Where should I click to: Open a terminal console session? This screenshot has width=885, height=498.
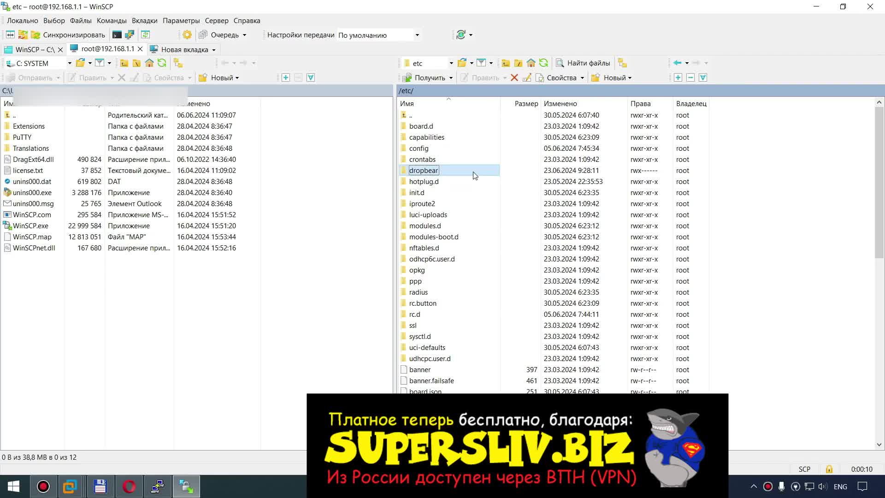pyautogui.click(x=117, y=35)
